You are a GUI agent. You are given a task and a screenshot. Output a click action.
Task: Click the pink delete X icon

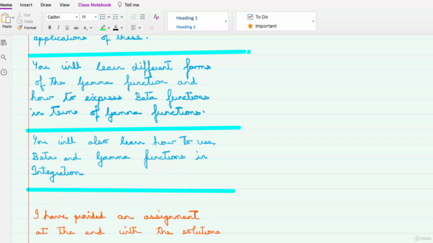tap(152, 28)
